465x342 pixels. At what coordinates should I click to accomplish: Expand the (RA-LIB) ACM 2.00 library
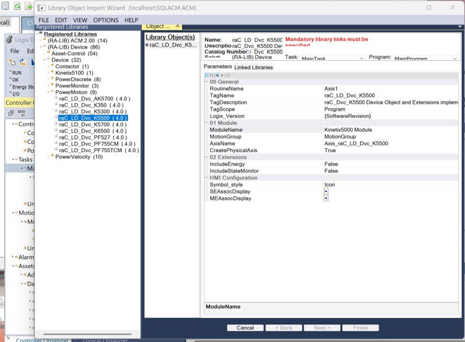tap(41, 41)
